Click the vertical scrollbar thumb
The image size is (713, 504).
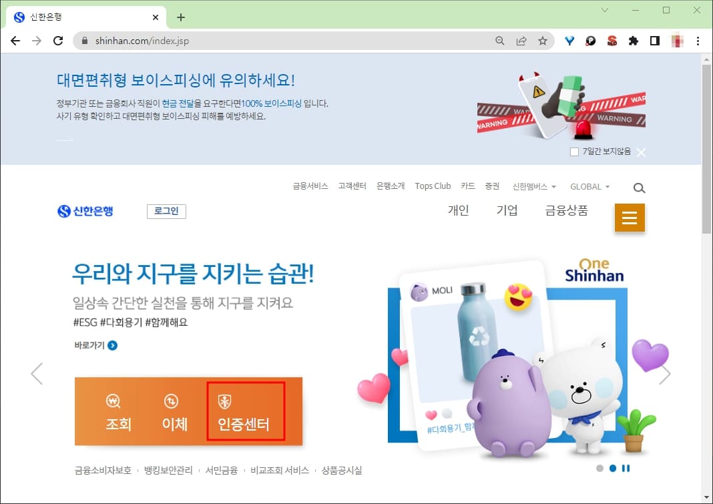pos(706,150)
